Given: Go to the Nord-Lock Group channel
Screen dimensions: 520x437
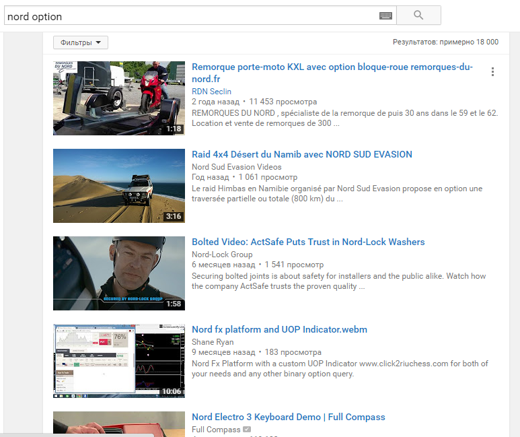Looking at the screenshot, I should 222,255.
